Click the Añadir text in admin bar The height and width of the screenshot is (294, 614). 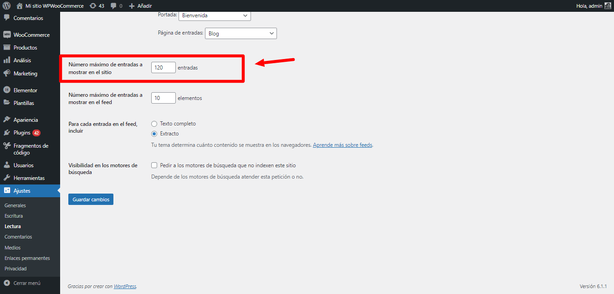(144, 6)
